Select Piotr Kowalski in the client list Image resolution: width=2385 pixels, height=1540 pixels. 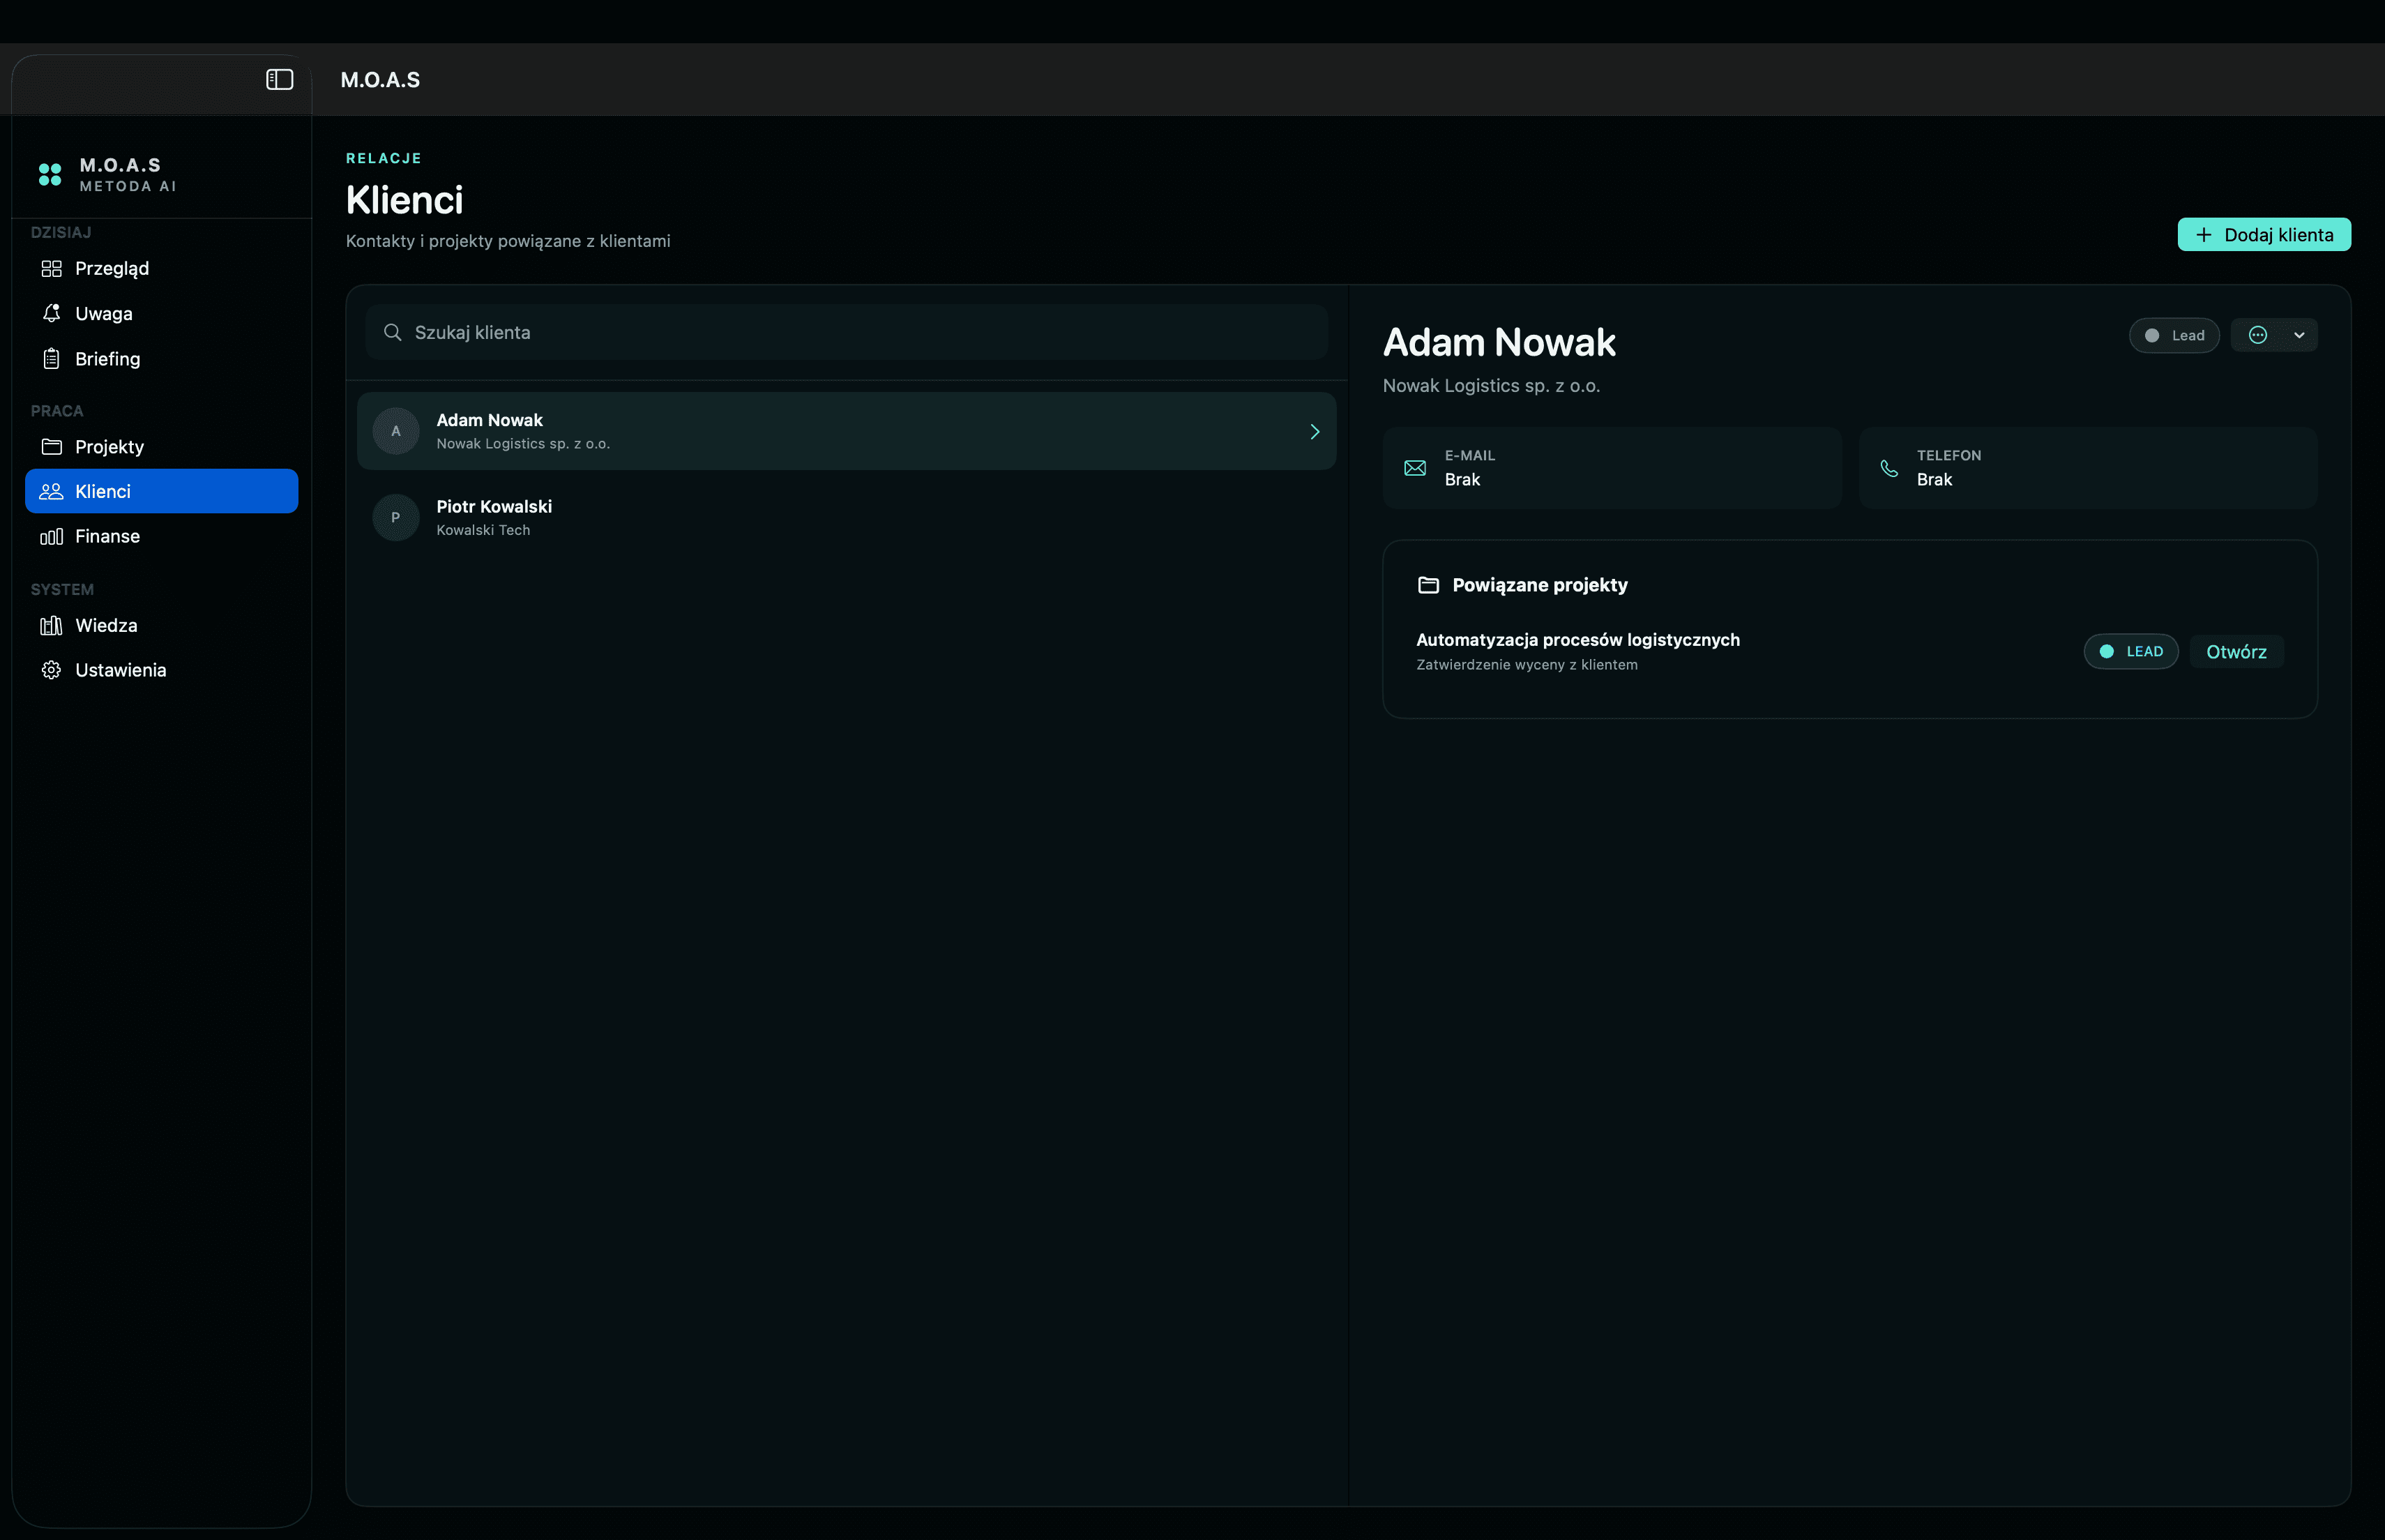847,517
